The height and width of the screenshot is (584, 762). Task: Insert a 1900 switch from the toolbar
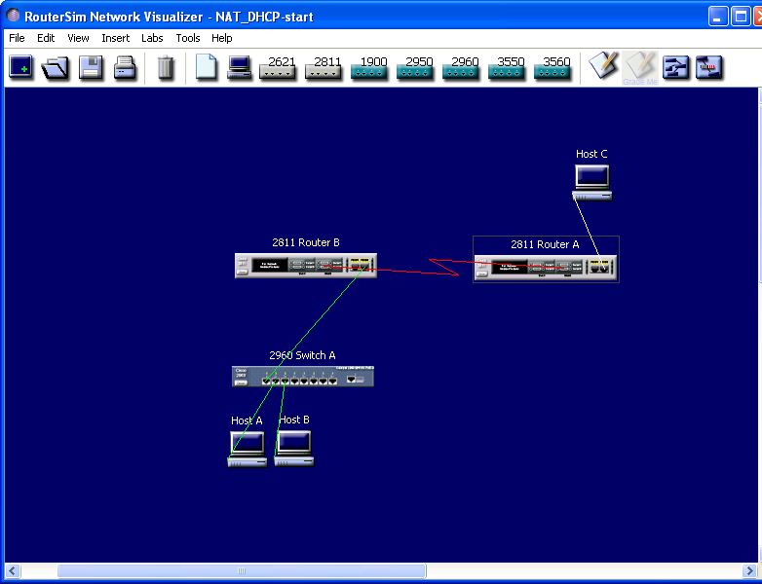[369, 67]
